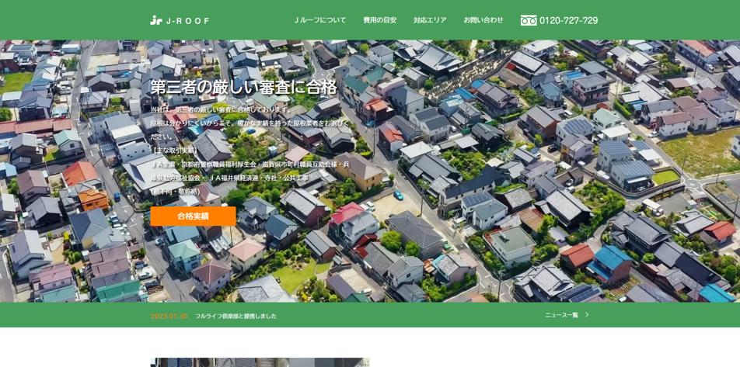This screenshot has height=367, width=740.
Task: Click the （順不同・敬称略） note text
Action: [175, 192]
